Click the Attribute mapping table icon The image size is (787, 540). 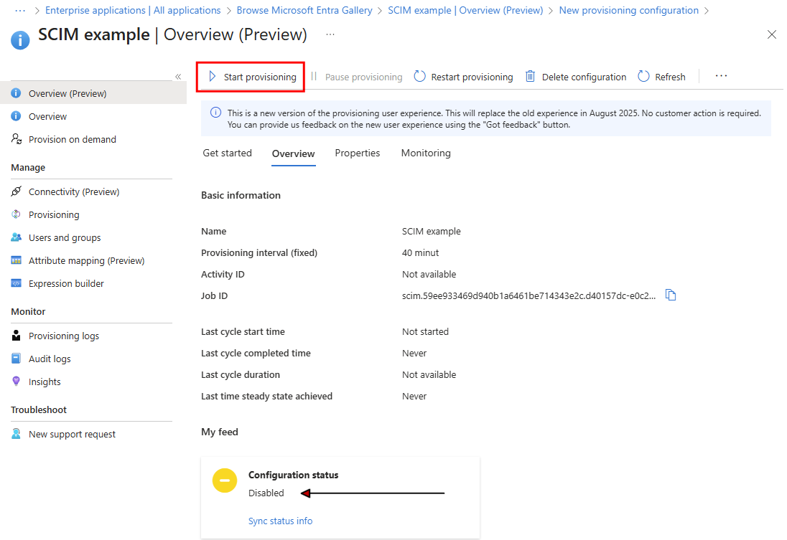16,260
